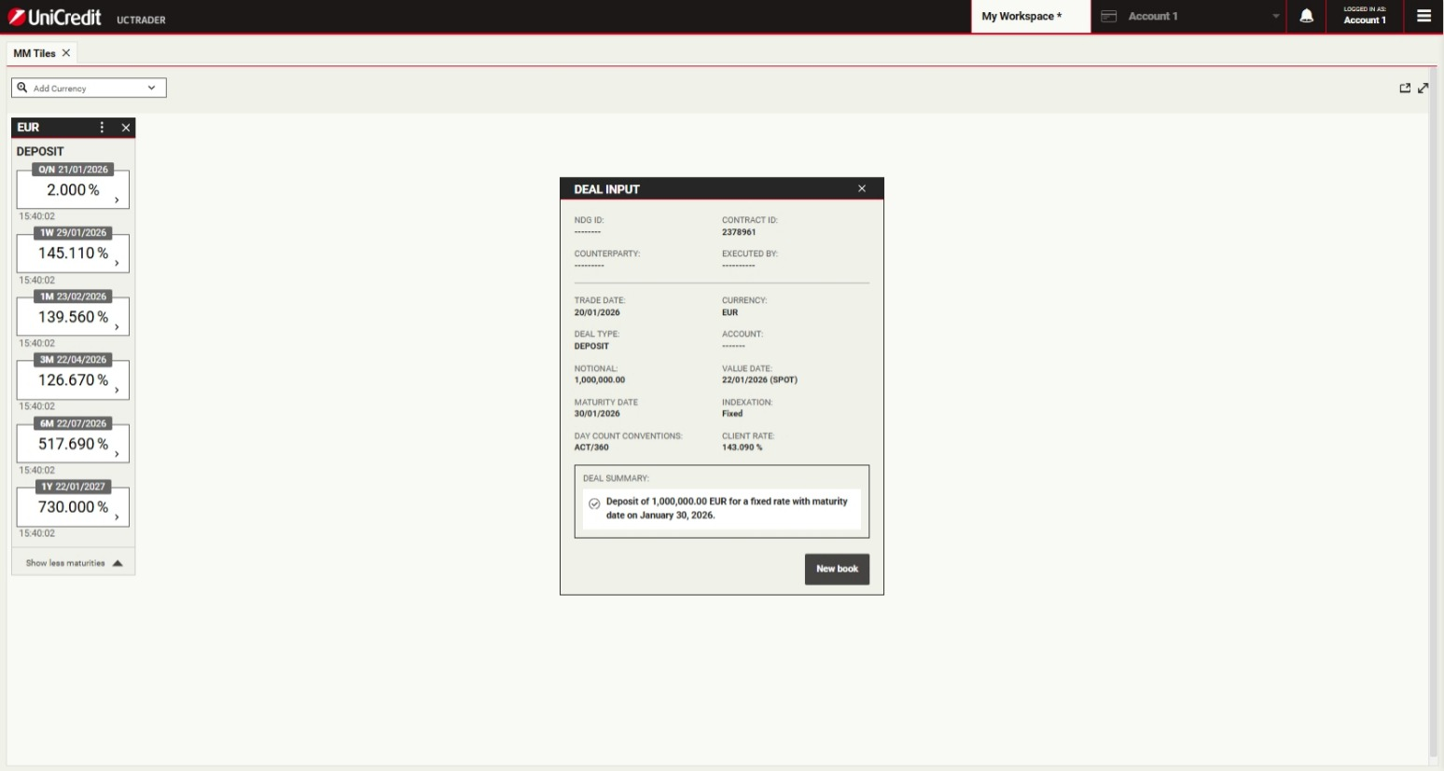Click the fullscreen expand arrows icon
This screenshot has height=771, width=1444.
coord(1423,88)
